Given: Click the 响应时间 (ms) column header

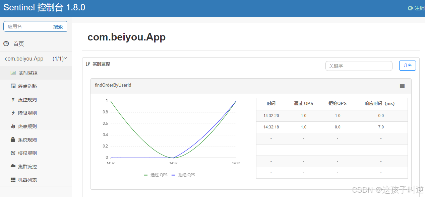Looking at the screenshot, I should click(x=381, y=104).
